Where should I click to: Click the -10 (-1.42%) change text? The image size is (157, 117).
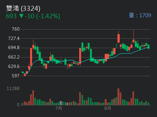click(x=43, y=16)
